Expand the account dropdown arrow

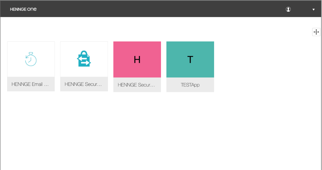(x=314, y=10)
